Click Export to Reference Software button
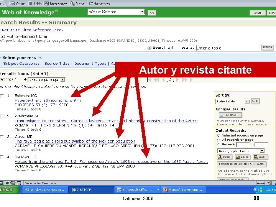The image size is (276, 207). (242, 164)
